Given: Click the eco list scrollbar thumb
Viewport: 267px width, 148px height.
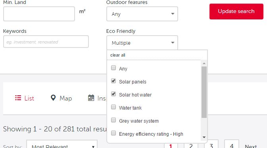Looking at the screenshot, I should (204, 92).
